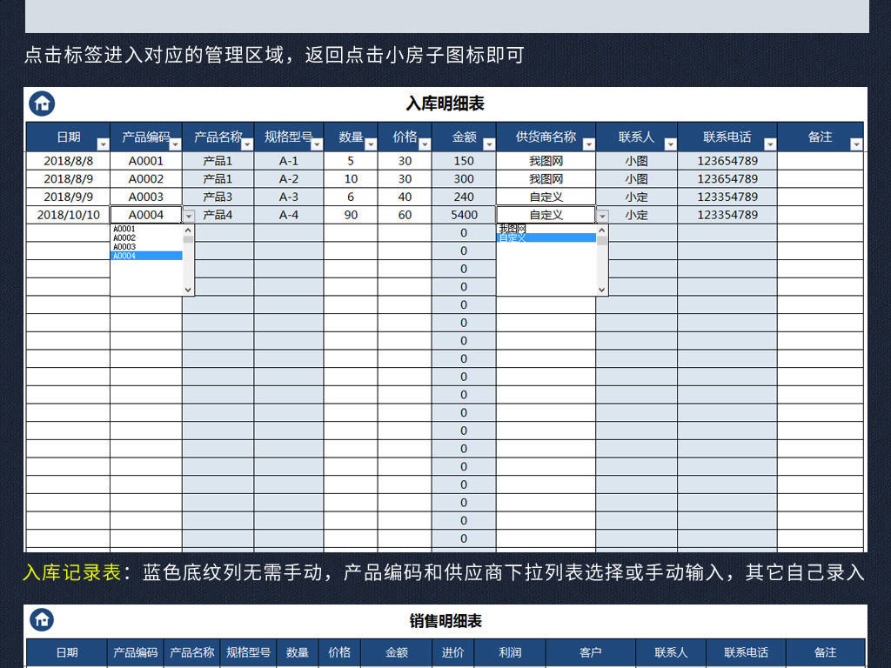Click the 自定义 supplier cell in row A0004
Image resolution: width=891 pixels, height=668 pixels.
click(x=546, y=216)
